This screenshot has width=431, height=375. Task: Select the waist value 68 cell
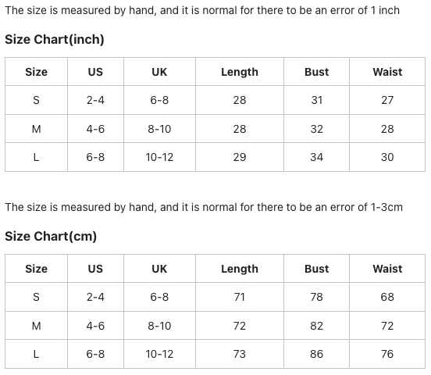coord(387,297)
